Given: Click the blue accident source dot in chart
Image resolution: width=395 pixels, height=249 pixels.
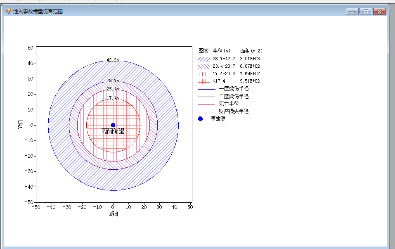Looking at the screenshot, I should tap(113, 125).
